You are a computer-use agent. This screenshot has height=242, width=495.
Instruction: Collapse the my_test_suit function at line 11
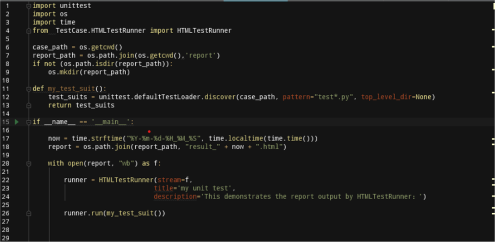click(29, 88)
